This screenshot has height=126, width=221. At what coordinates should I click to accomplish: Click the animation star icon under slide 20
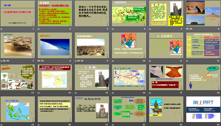(39, 125)
